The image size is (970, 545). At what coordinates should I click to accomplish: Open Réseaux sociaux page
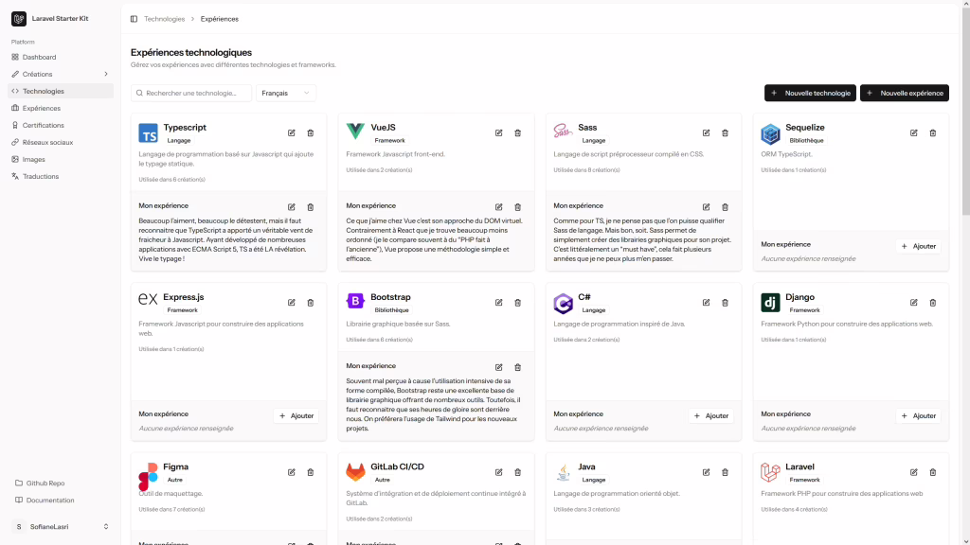coord(60,142)
